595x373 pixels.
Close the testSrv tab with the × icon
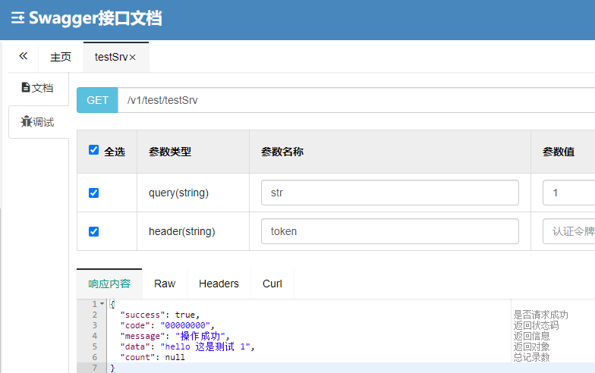click(x=132, y=58)
